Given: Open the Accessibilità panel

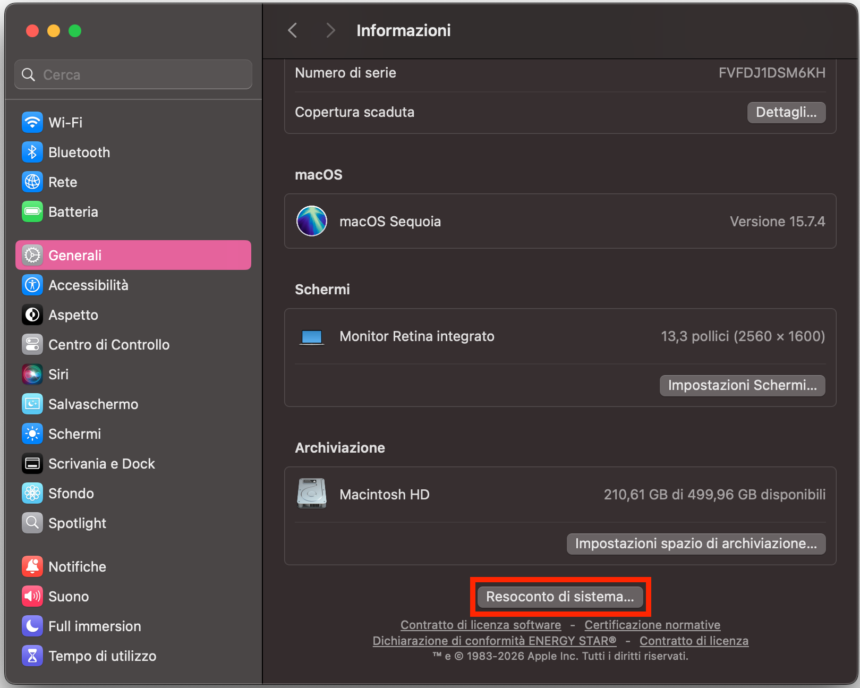Looking at the screenshot, I should pyautogui.click(x=32, y=285).
